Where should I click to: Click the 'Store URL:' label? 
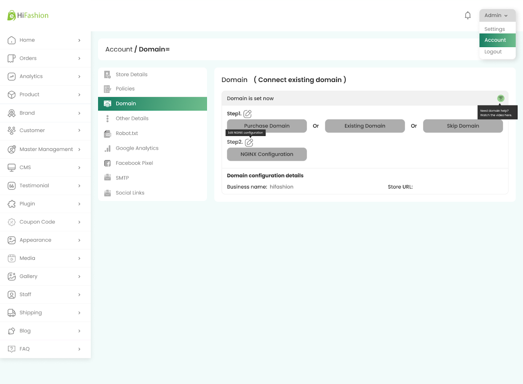[400, 187]
